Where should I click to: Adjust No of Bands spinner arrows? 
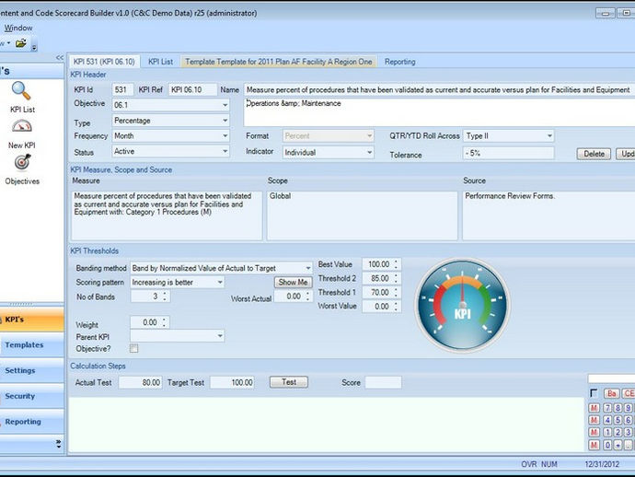point(165,297)
